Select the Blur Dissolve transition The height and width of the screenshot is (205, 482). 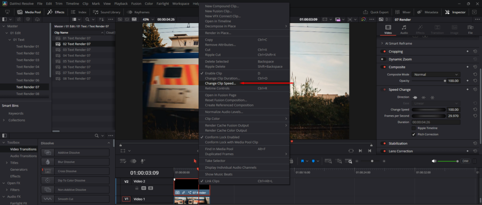(x=75, y=162)
